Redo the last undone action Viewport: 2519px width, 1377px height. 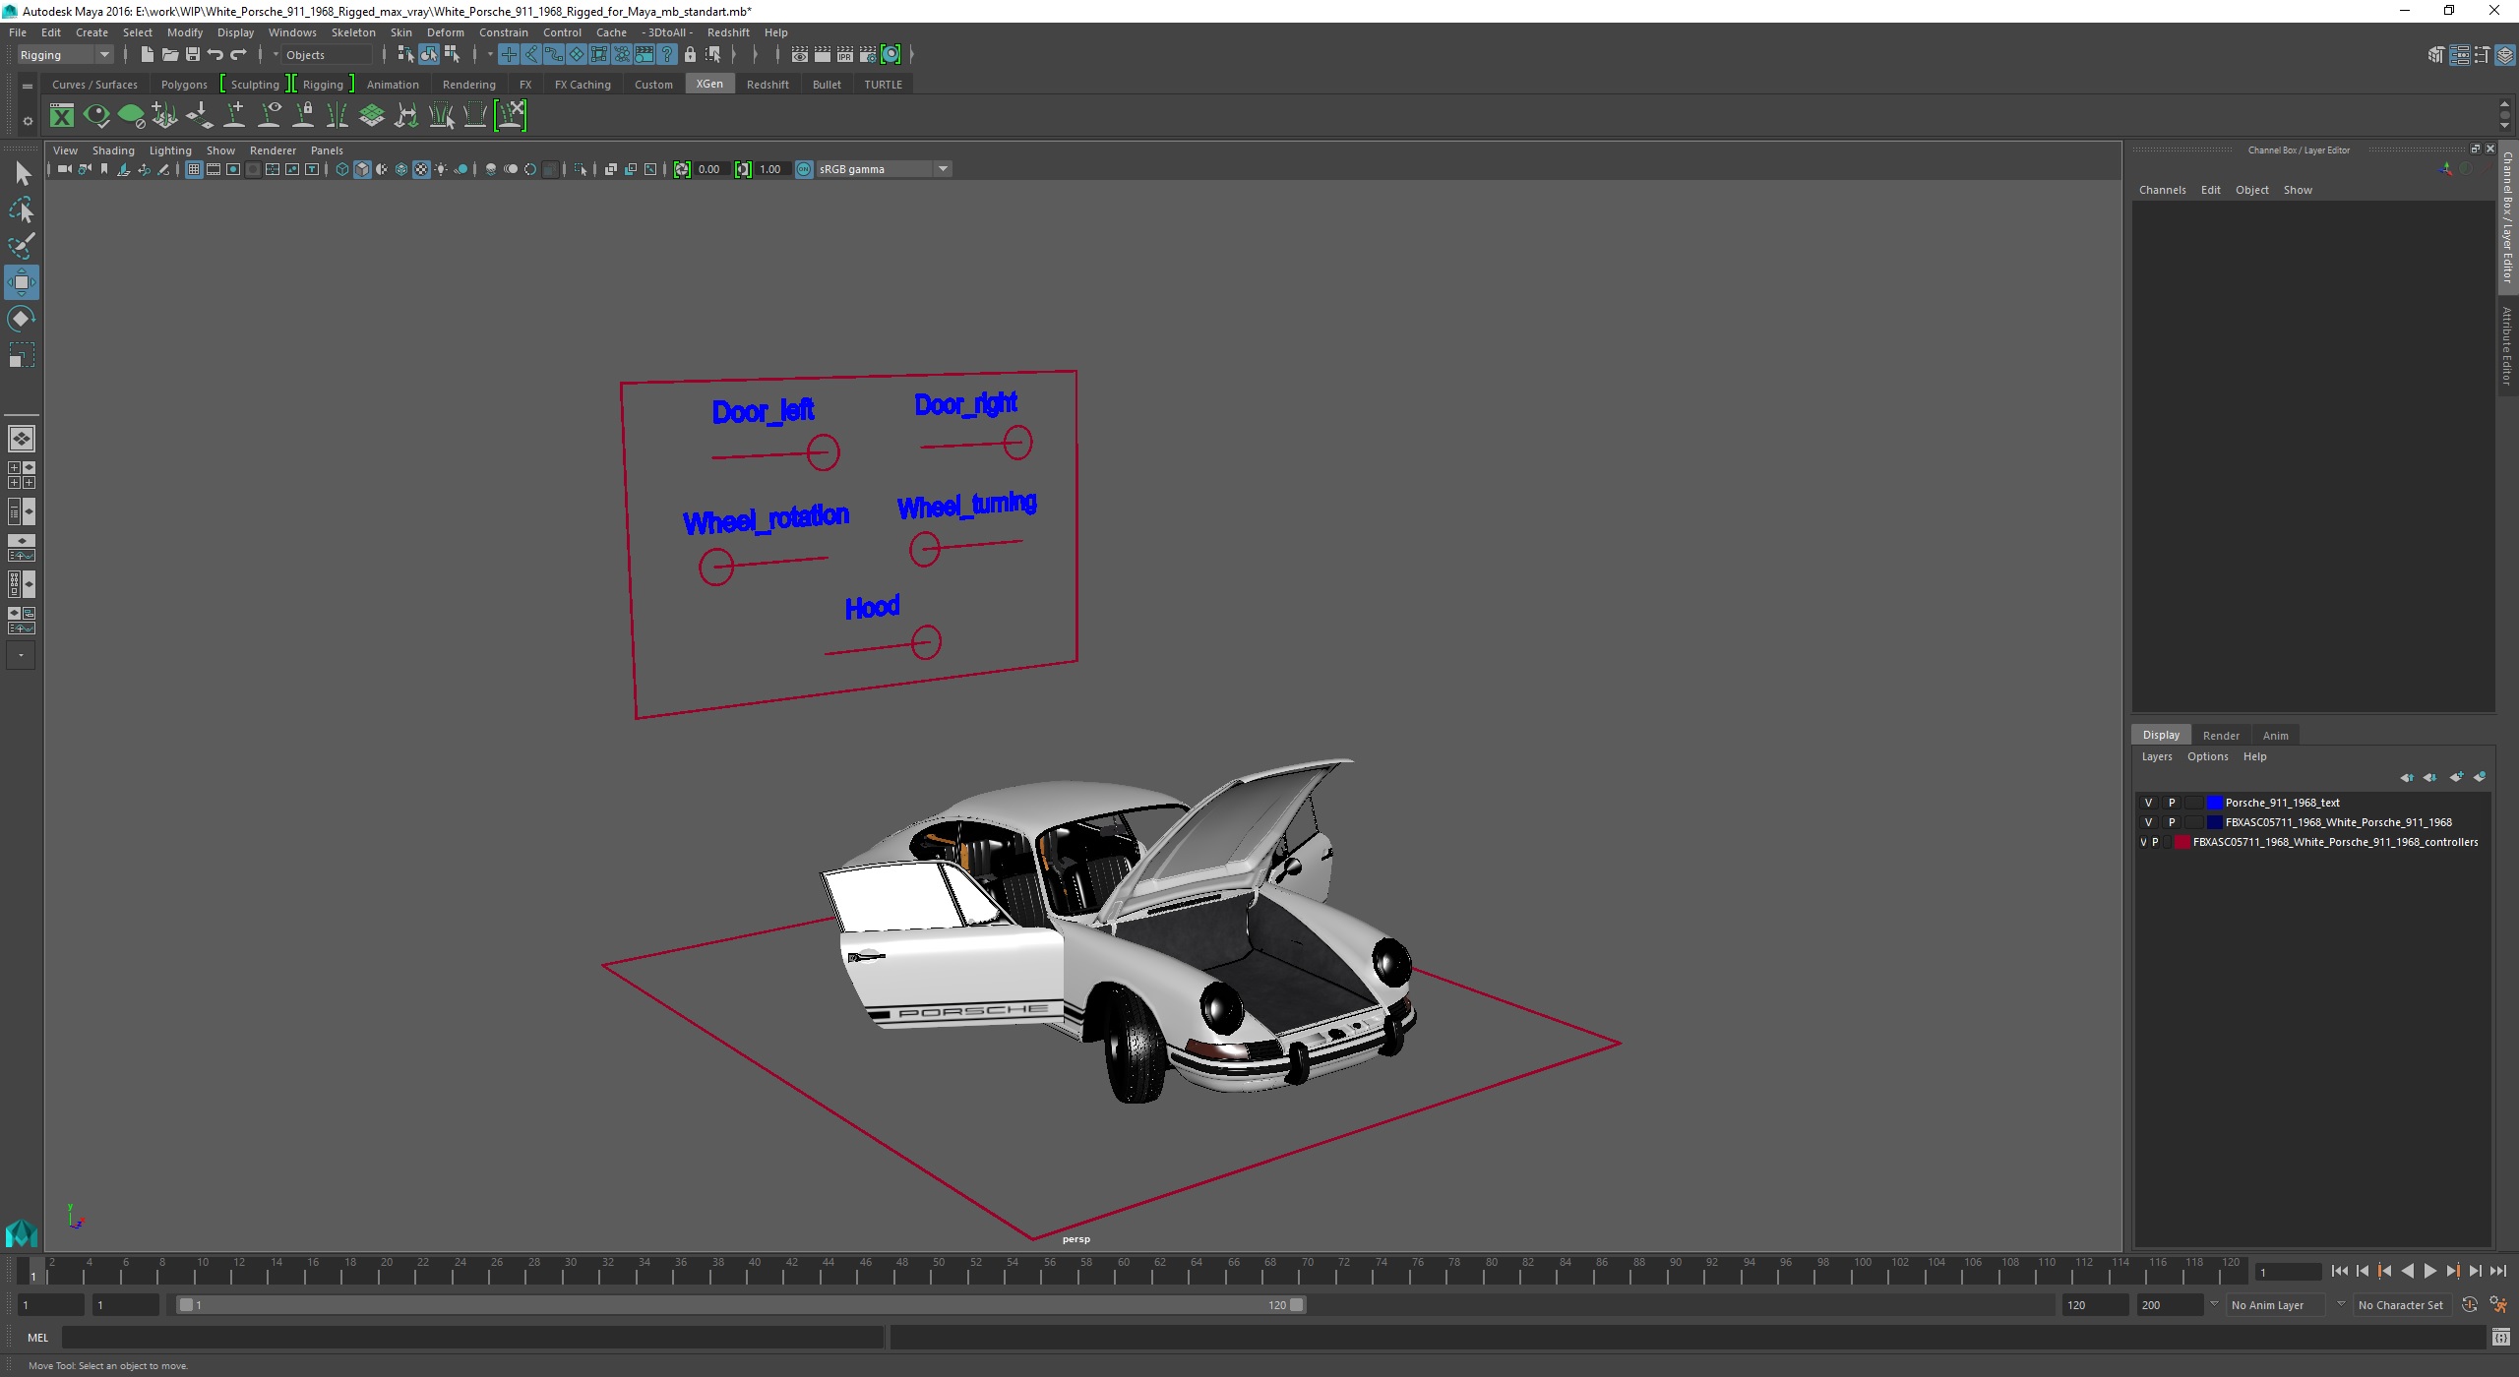click(x=238, y=55)
